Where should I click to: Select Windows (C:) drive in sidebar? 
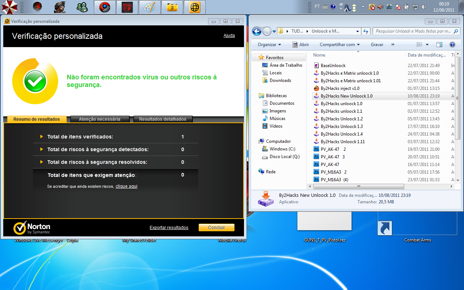pyautogui.click(x=278, y=149)
